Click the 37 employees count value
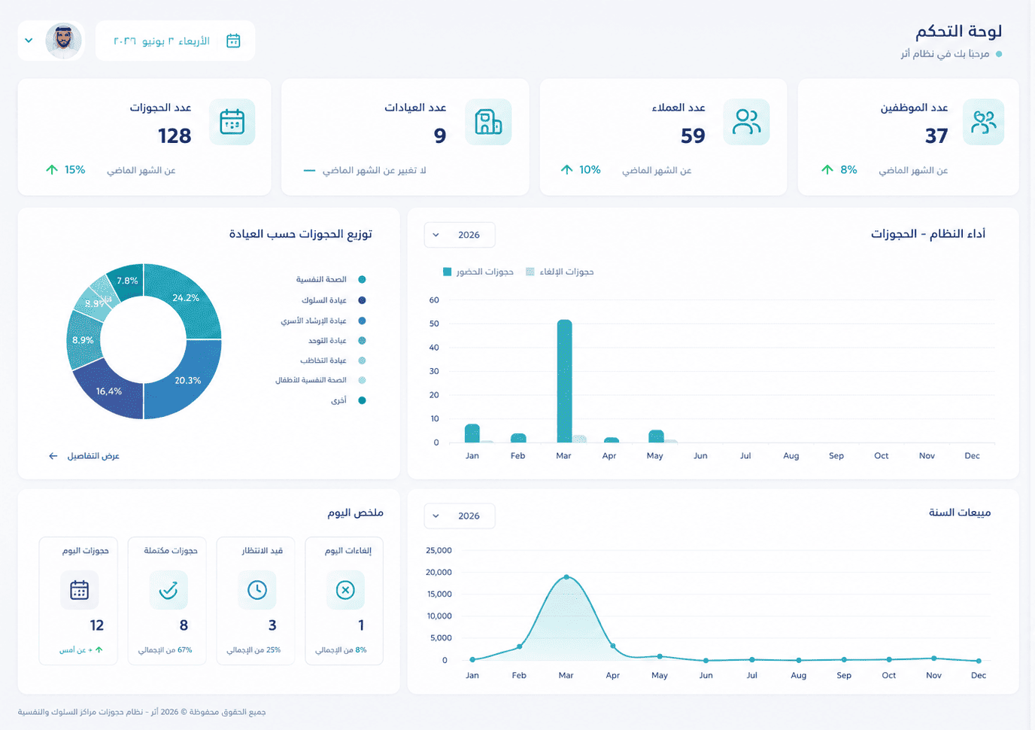This screenshot has height=730, width=1035. pos(936,135)
